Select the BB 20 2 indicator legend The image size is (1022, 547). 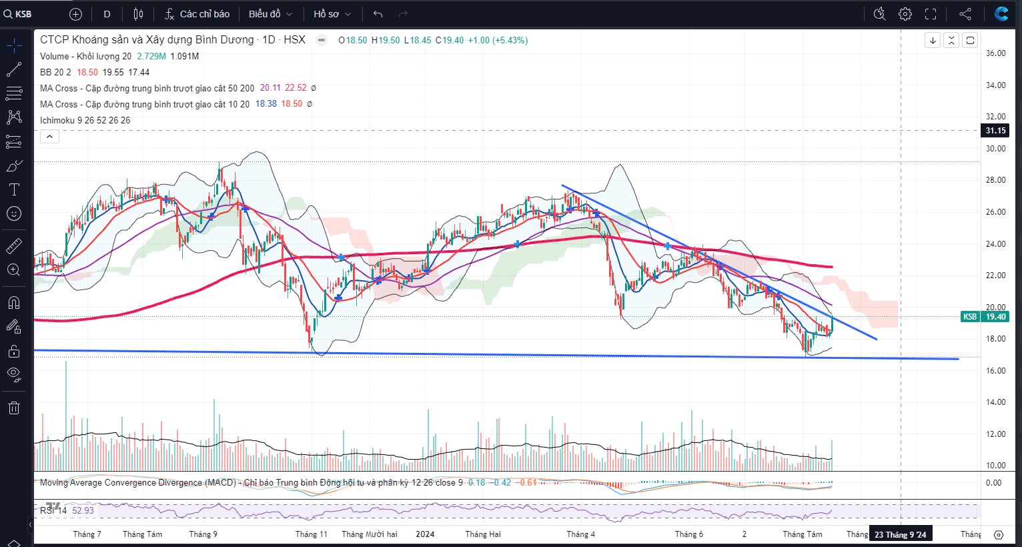tap(55, 72)
